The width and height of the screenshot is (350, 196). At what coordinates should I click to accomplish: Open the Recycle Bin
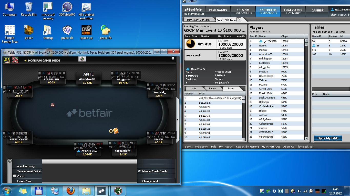[x=29, y=9]
